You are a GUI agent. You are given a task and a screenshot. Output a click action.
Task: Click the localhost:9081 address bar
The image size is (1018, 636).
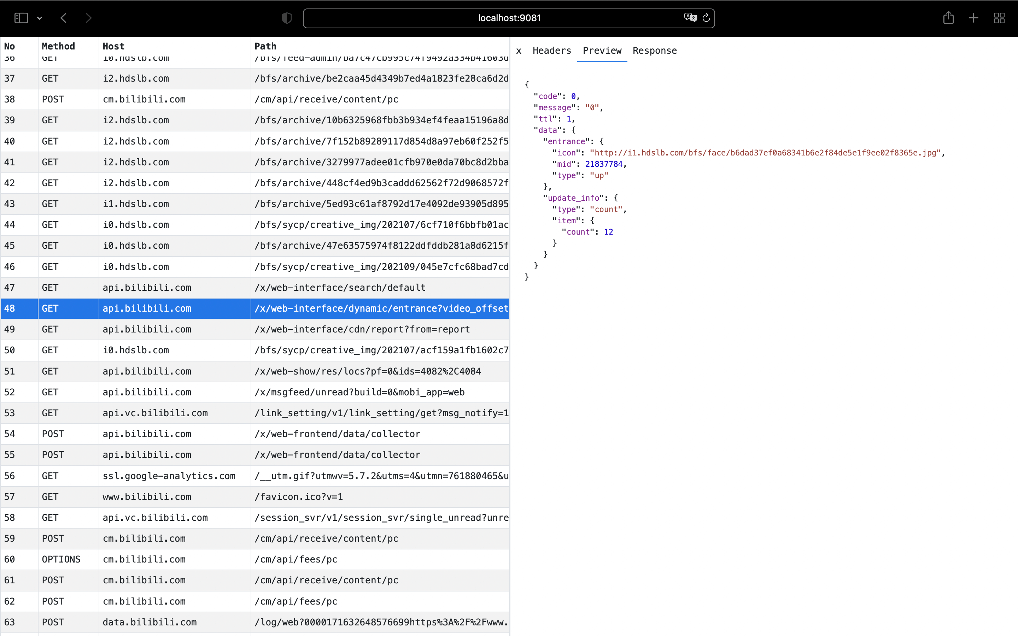[x=509, y=18]
